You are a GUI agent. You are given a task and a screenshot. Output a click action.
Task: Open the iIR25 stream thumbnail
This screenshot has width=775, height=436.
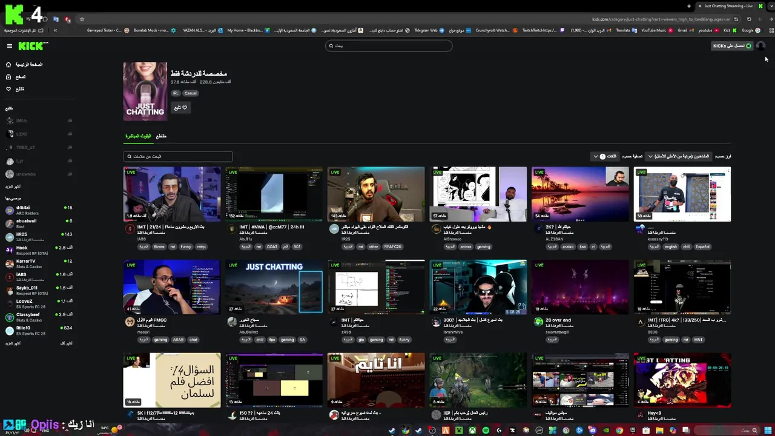376,194
